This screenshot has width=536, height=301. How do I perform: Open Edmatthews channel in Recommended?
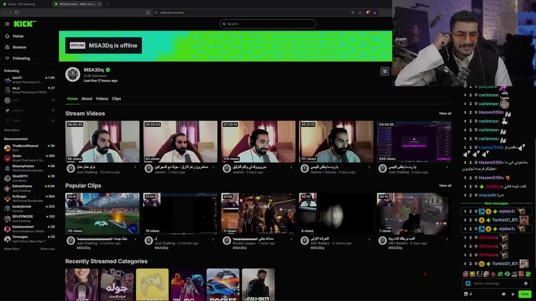29,188
